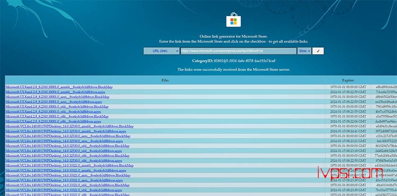397x196 pixels.
Task: Download UI.Xaml.2.8 x86 appx file
Action: (53, 122)
